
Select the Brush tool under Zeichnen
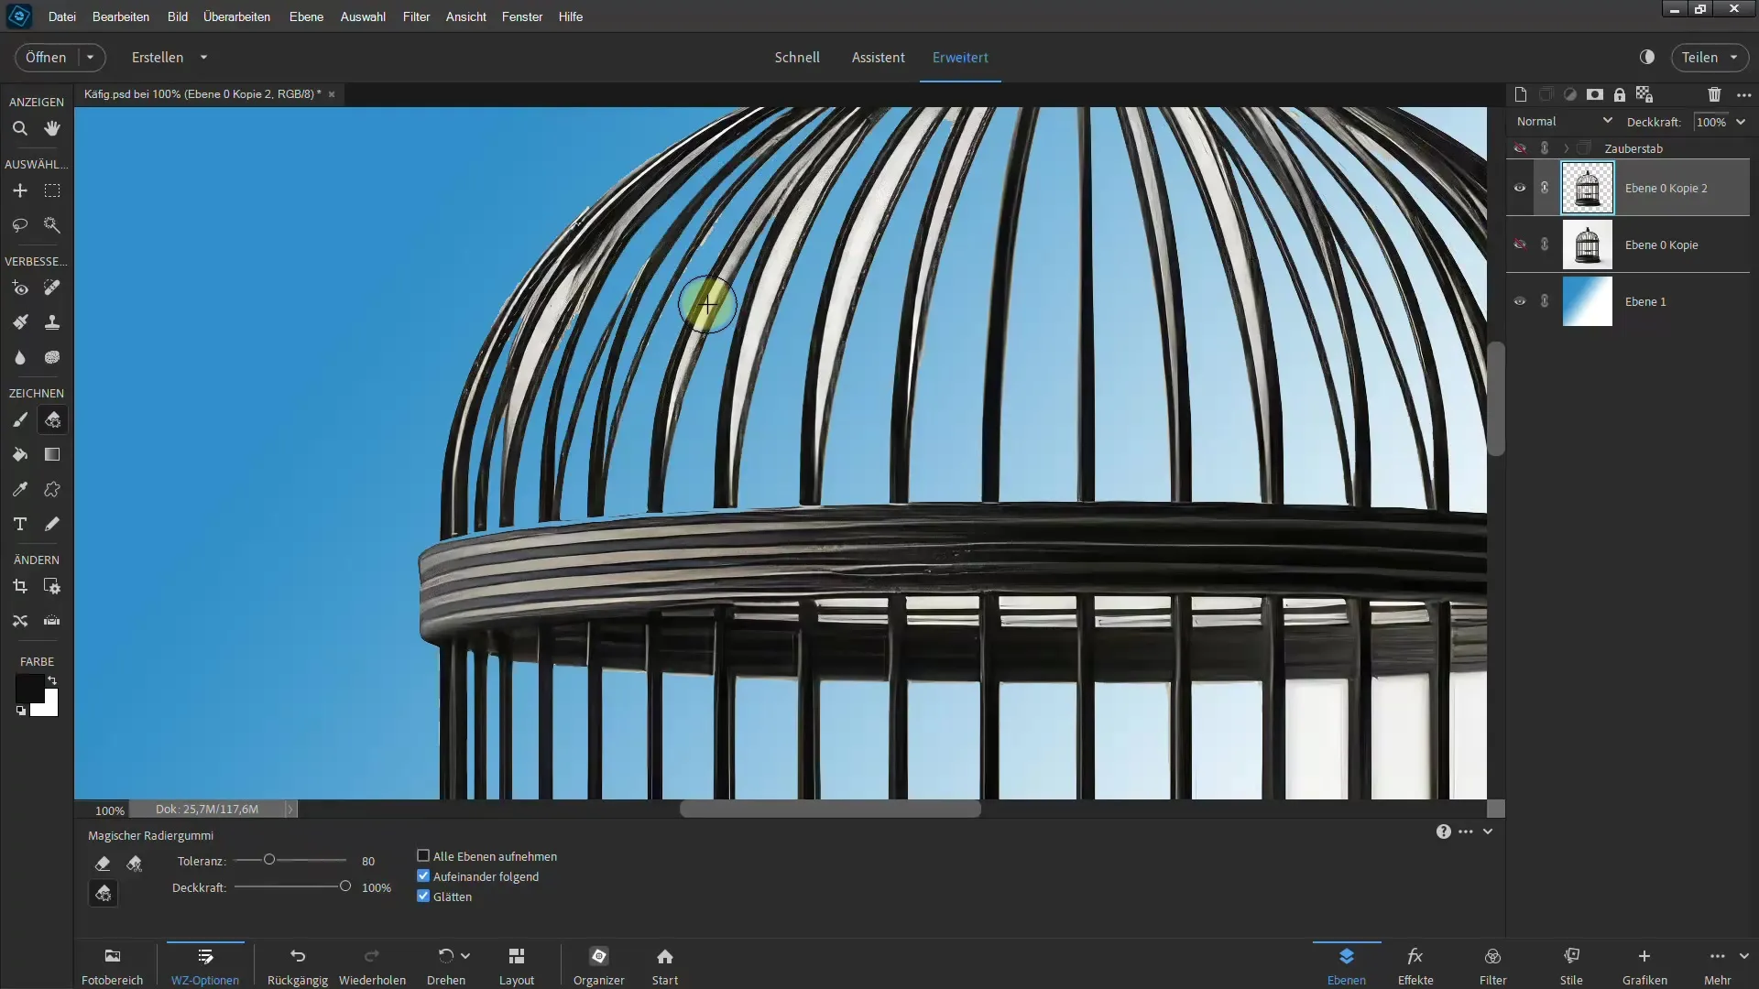[x=19, y=419]
